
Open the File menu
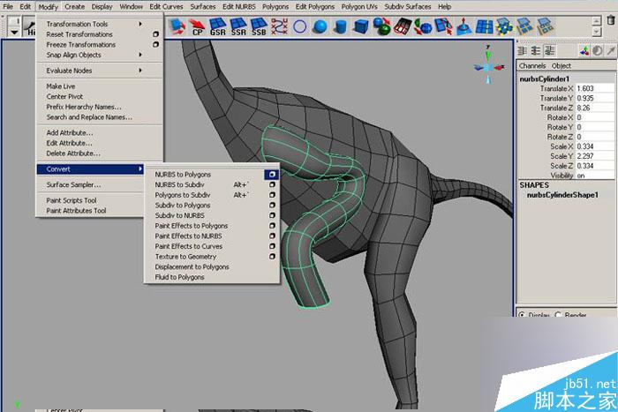pos(8,7)
